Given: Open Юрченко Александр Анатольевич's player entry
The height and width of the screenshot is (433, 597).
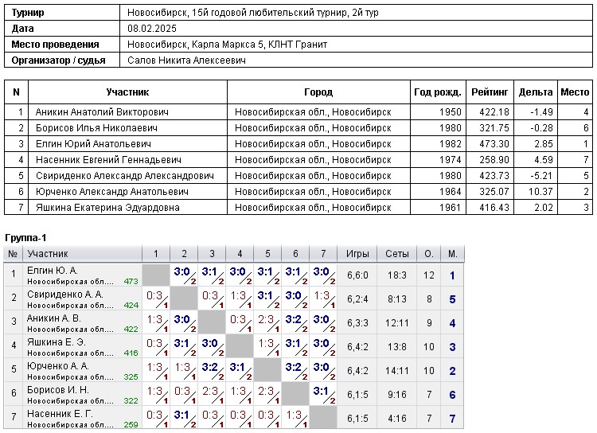Looking at the screenshot, I should point(111,192).
